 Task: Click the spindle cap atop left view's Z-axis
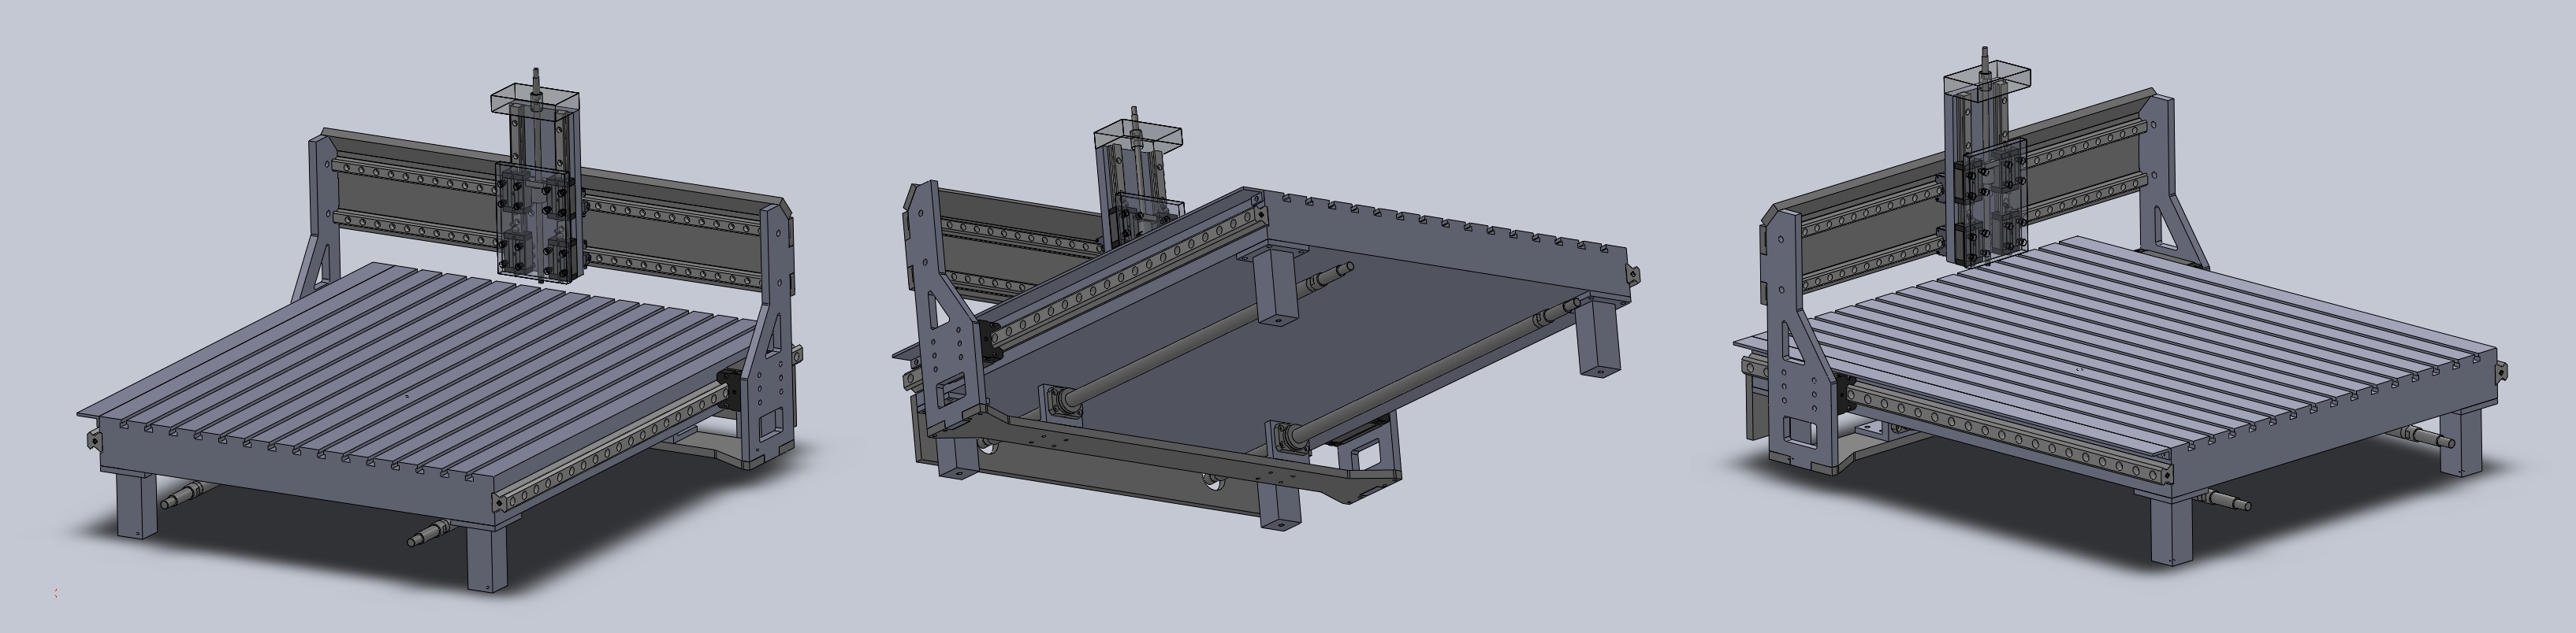tap(535, 101)
